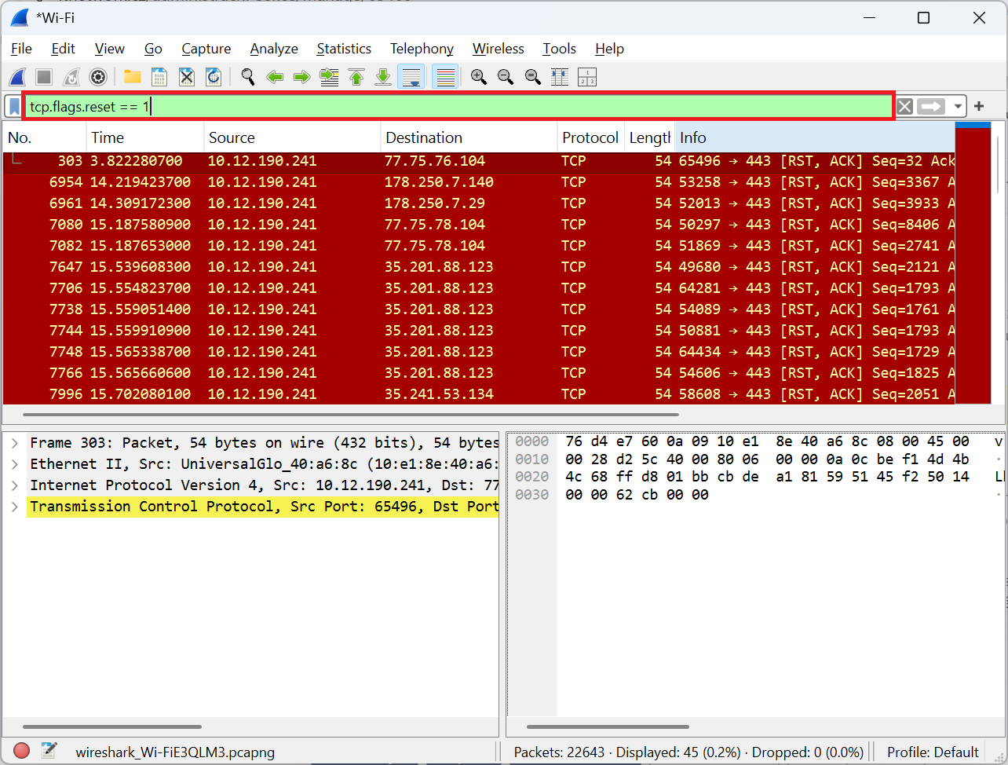Clear the tcp.flags.reset display filter
The width and height of the screenshot is (1008, 765).
click(904, 105)
